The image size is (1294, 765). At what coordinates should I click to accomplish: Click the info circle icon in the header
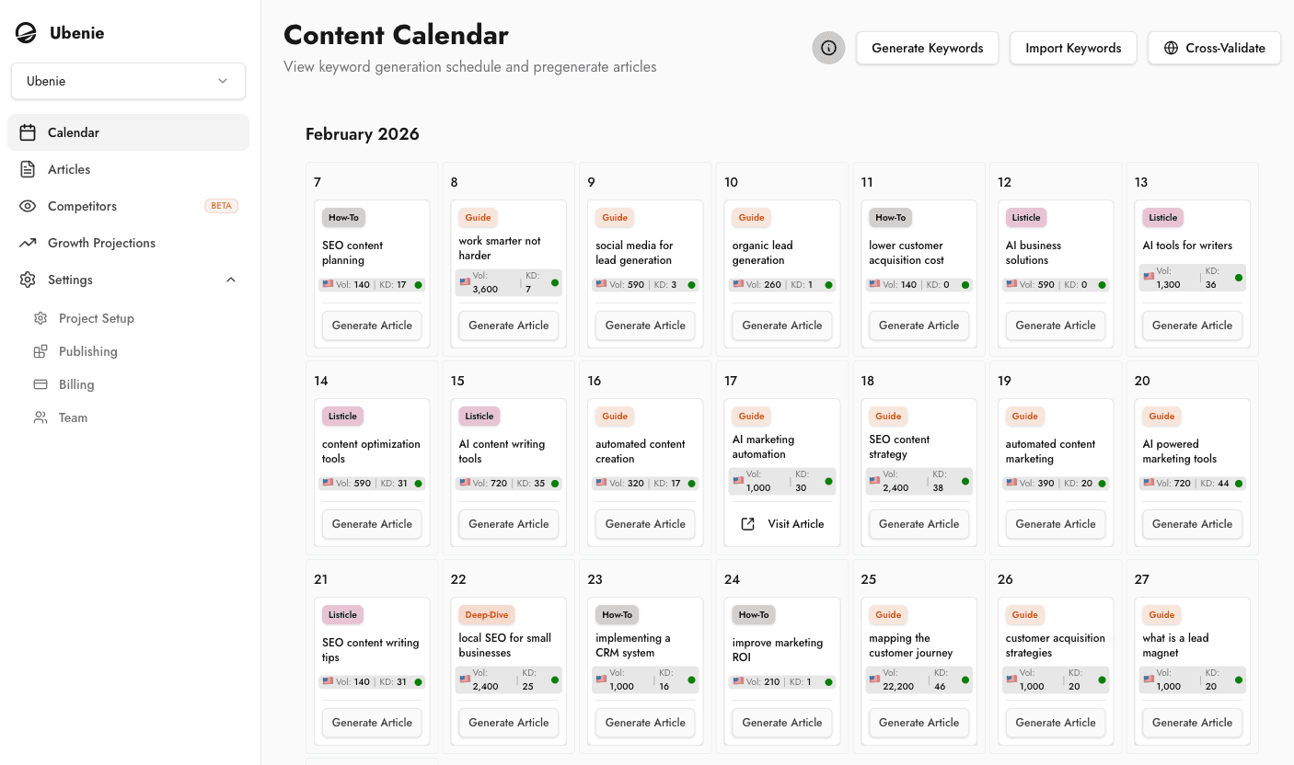828,48
